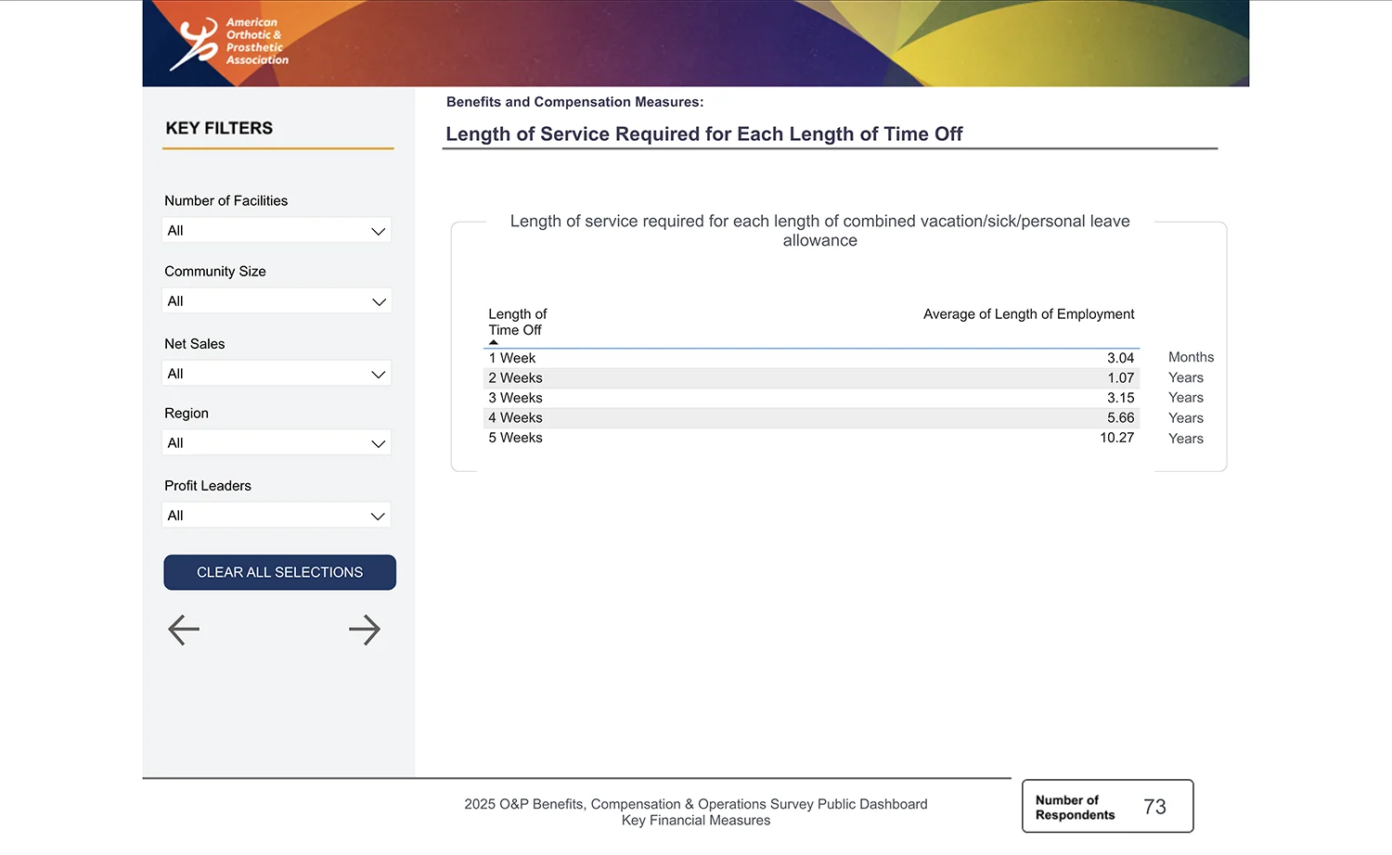Image resolution: width=1392 pixels, height=855 pixels.
Task: Click the value 1.07 in the table
Action: pyautogui.click(x=1120, y=378)
